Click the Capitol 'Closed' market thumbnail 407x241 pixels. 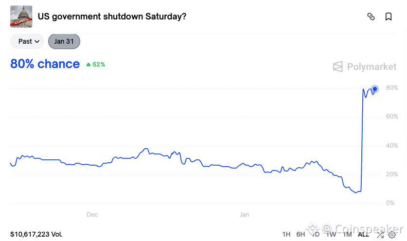click(x=21, y=17)
